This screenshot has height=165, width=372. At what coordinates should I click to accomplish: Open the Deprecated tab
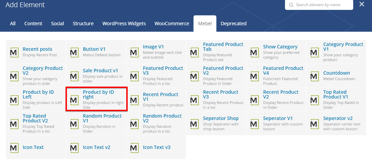[233, 24]
